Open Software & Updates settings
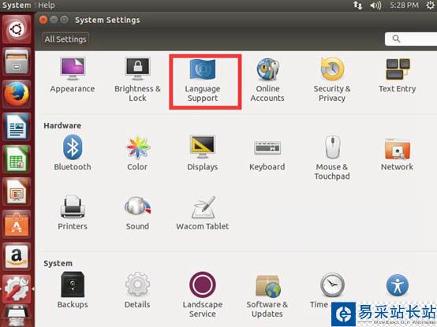 [267, 295]
